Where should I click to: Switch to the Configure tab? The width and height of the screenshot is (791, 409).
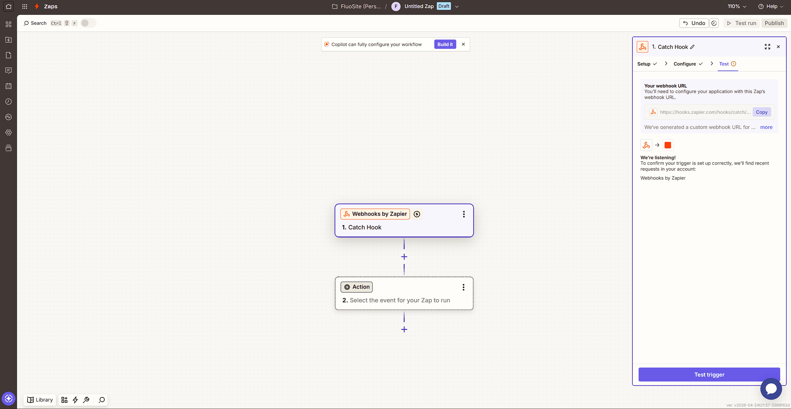pos(688,64)
